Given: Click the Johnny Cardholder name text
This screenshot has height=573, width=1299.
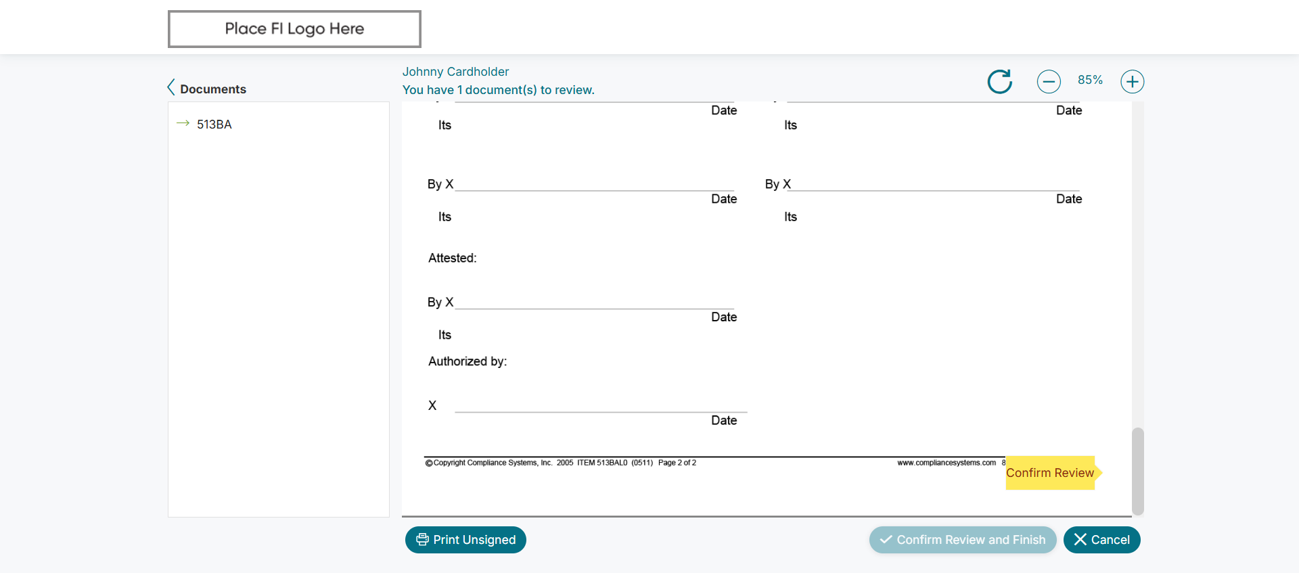Looking at the screenshot, I should tap(455, 72).
